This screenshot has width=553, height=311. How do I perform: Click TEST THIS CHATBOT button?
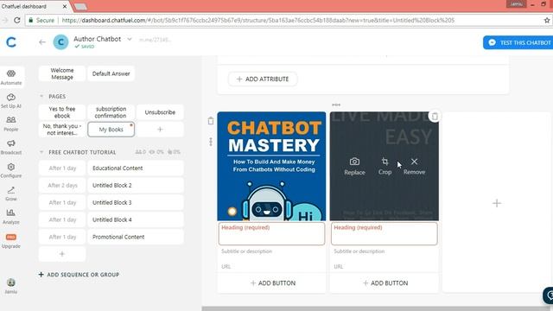[x=518, y=42]
